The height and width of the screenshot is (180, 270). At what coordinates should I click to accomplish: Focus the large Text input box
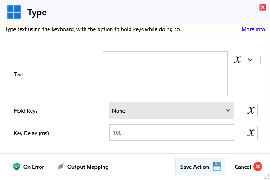[x=165, y=74]
